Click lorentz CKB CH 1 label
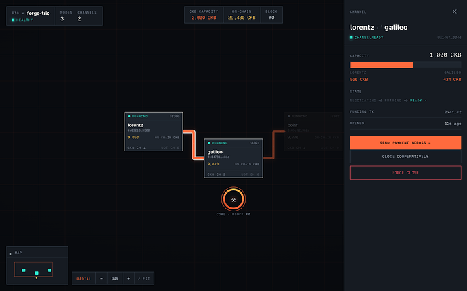 coord(137,147)
